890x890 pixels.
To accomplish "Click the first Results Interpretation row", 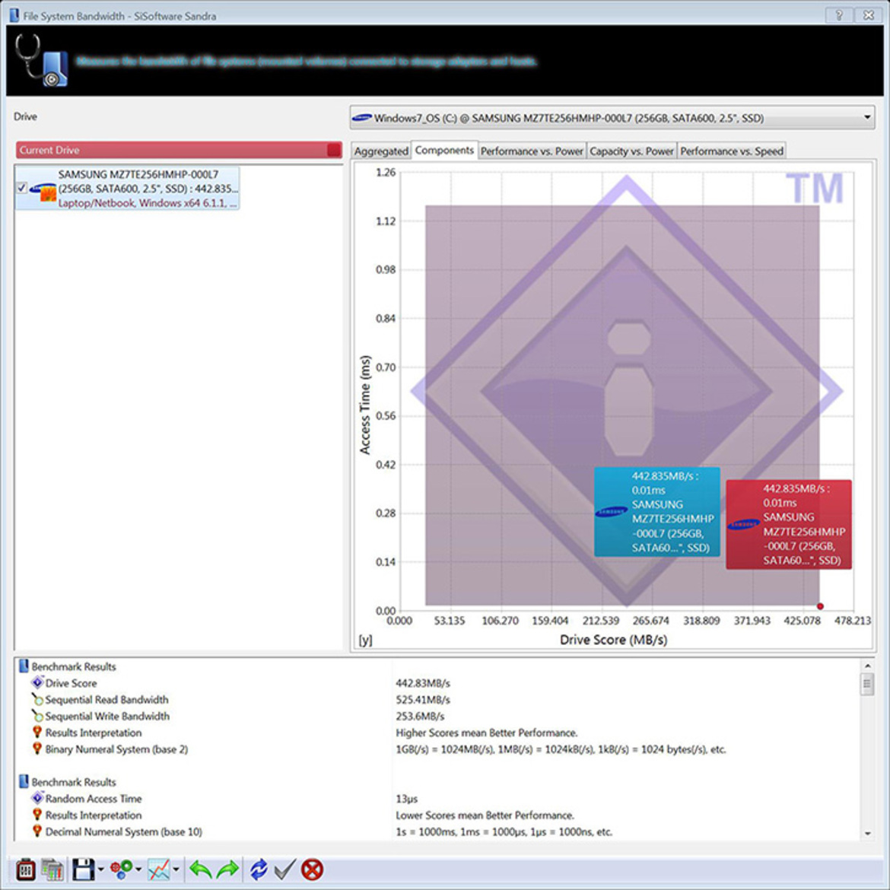I will click(x=437, y=733).
